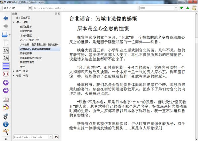This screenshot has height=141, width=198.
Task: Click into the 搜索 search box
Action: pyautogui.click(x=157, y=8)
